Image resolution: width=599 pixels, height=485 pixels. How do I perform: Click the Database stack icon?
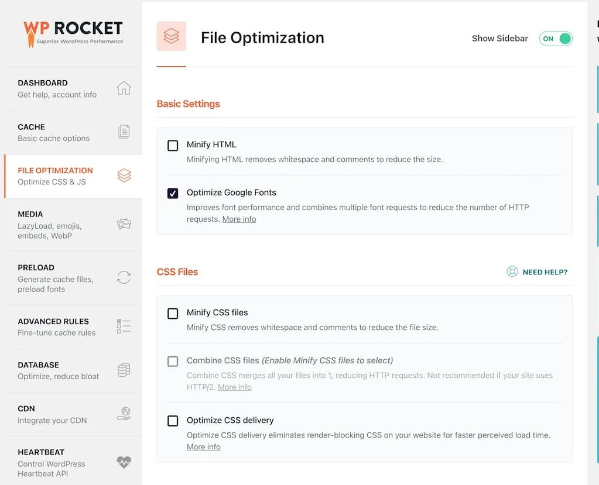click(124, 370)
